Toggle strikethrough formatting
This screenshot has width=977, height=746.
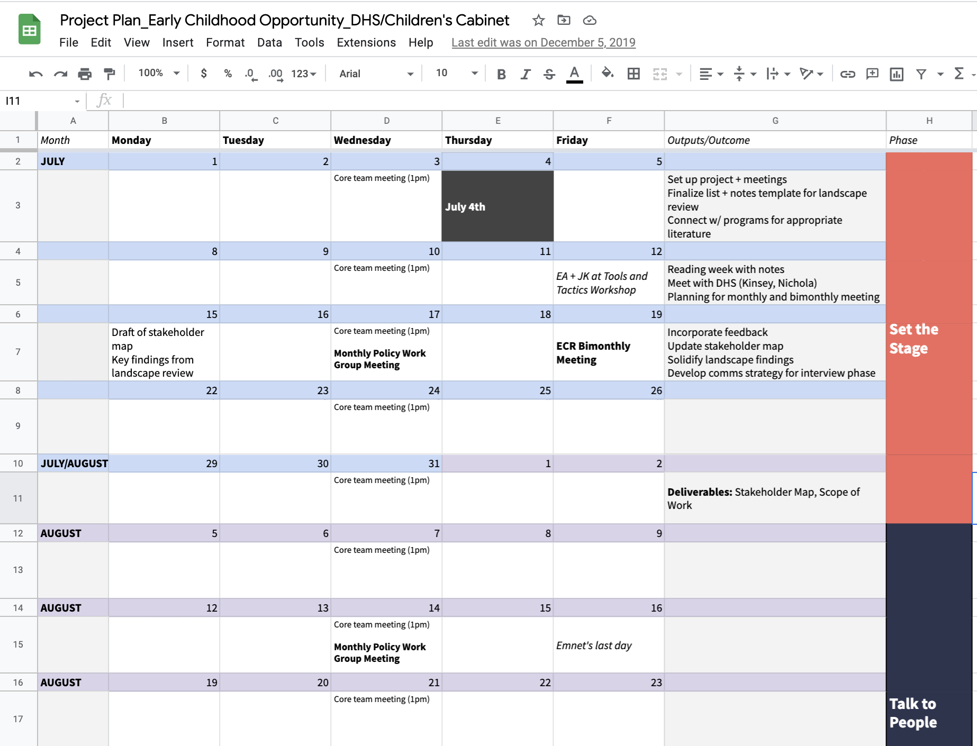(549, 74)
